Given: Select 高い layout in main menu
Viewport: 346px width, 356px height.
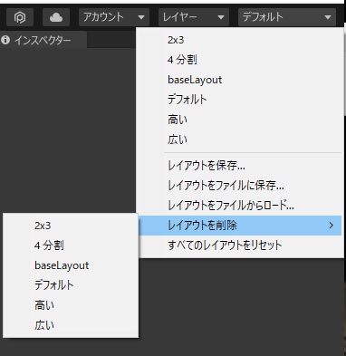Looking at the screenshot, I should [240, 120].
